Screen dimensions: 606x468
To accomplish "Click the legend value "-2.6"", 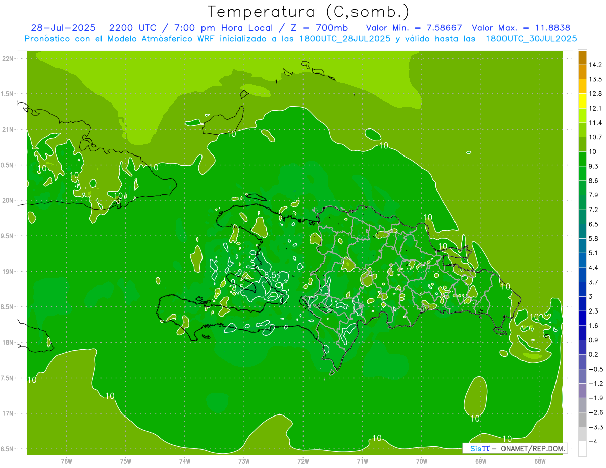I will 595,412.
